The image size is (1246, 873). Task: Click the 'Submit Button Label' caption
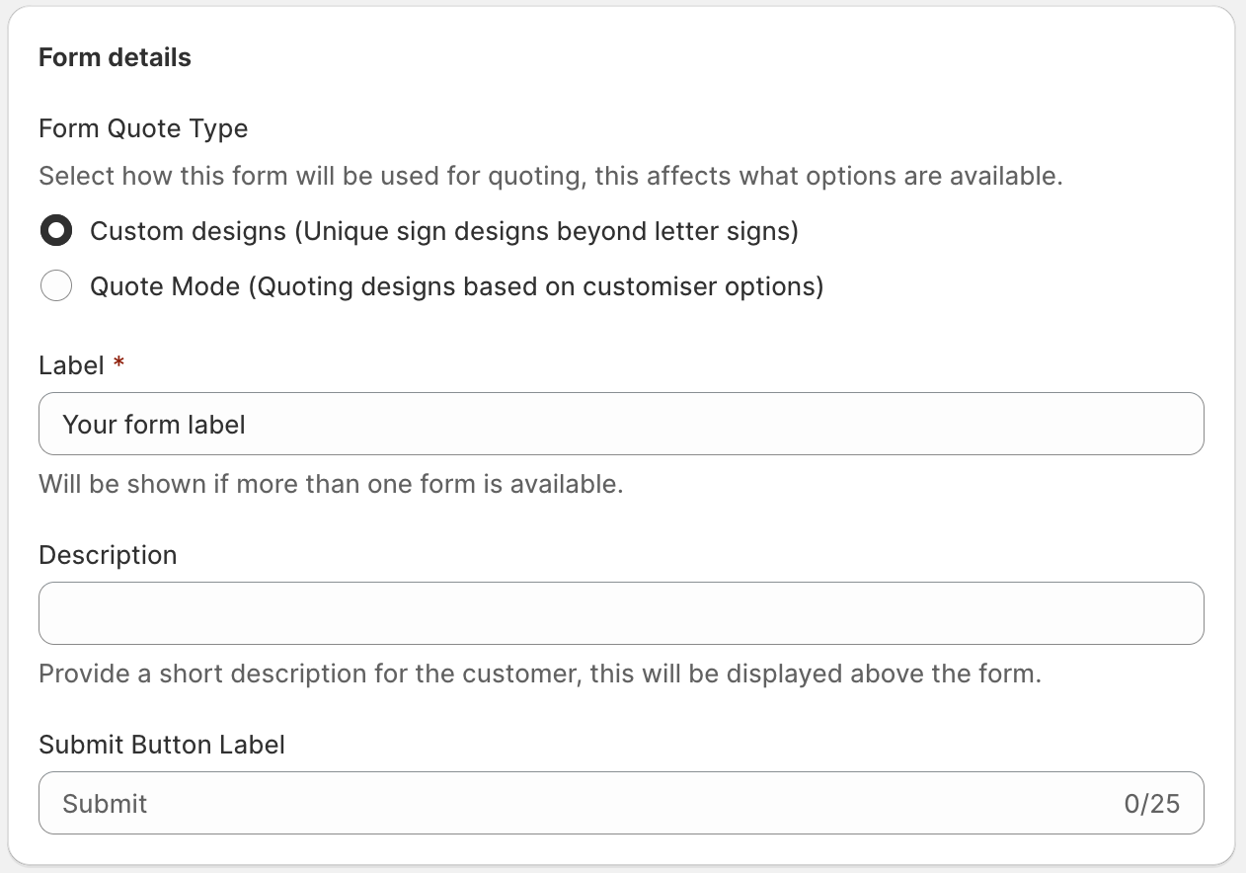pos(162,745)
